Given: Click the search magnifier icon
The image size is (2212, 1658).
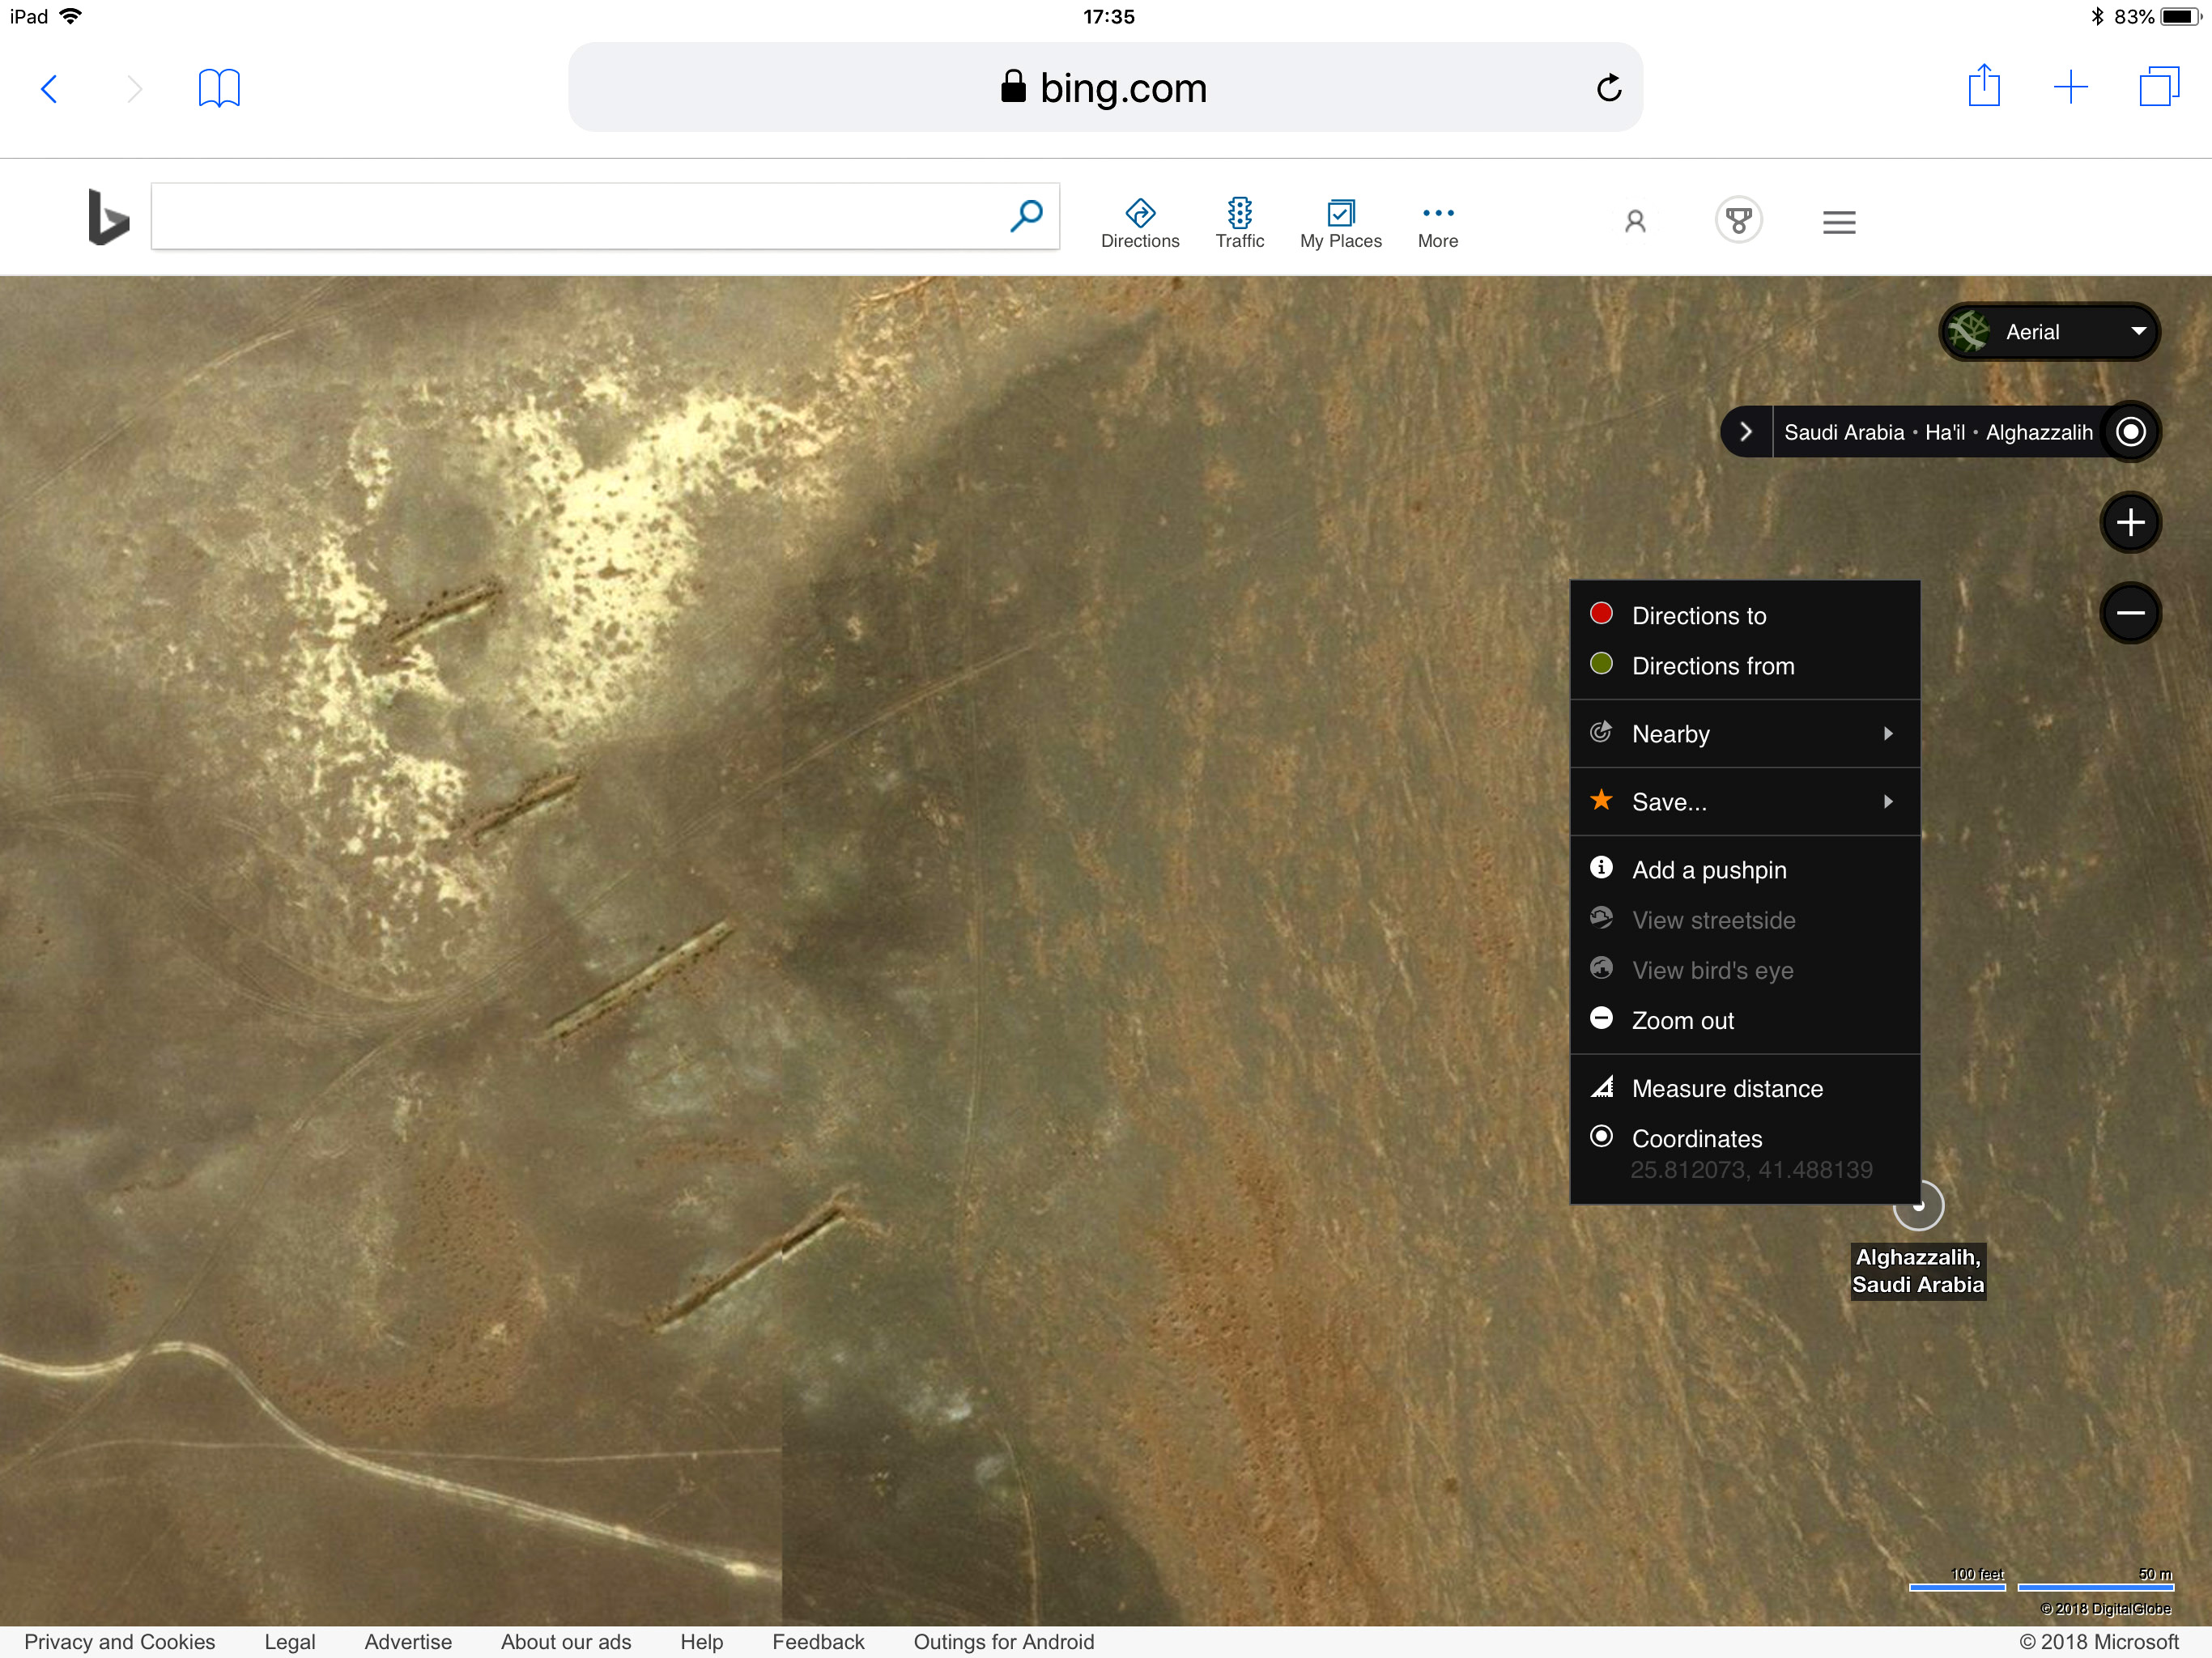Looking at the screenshot, I should pyautogui.click(x=1026, y=216).
